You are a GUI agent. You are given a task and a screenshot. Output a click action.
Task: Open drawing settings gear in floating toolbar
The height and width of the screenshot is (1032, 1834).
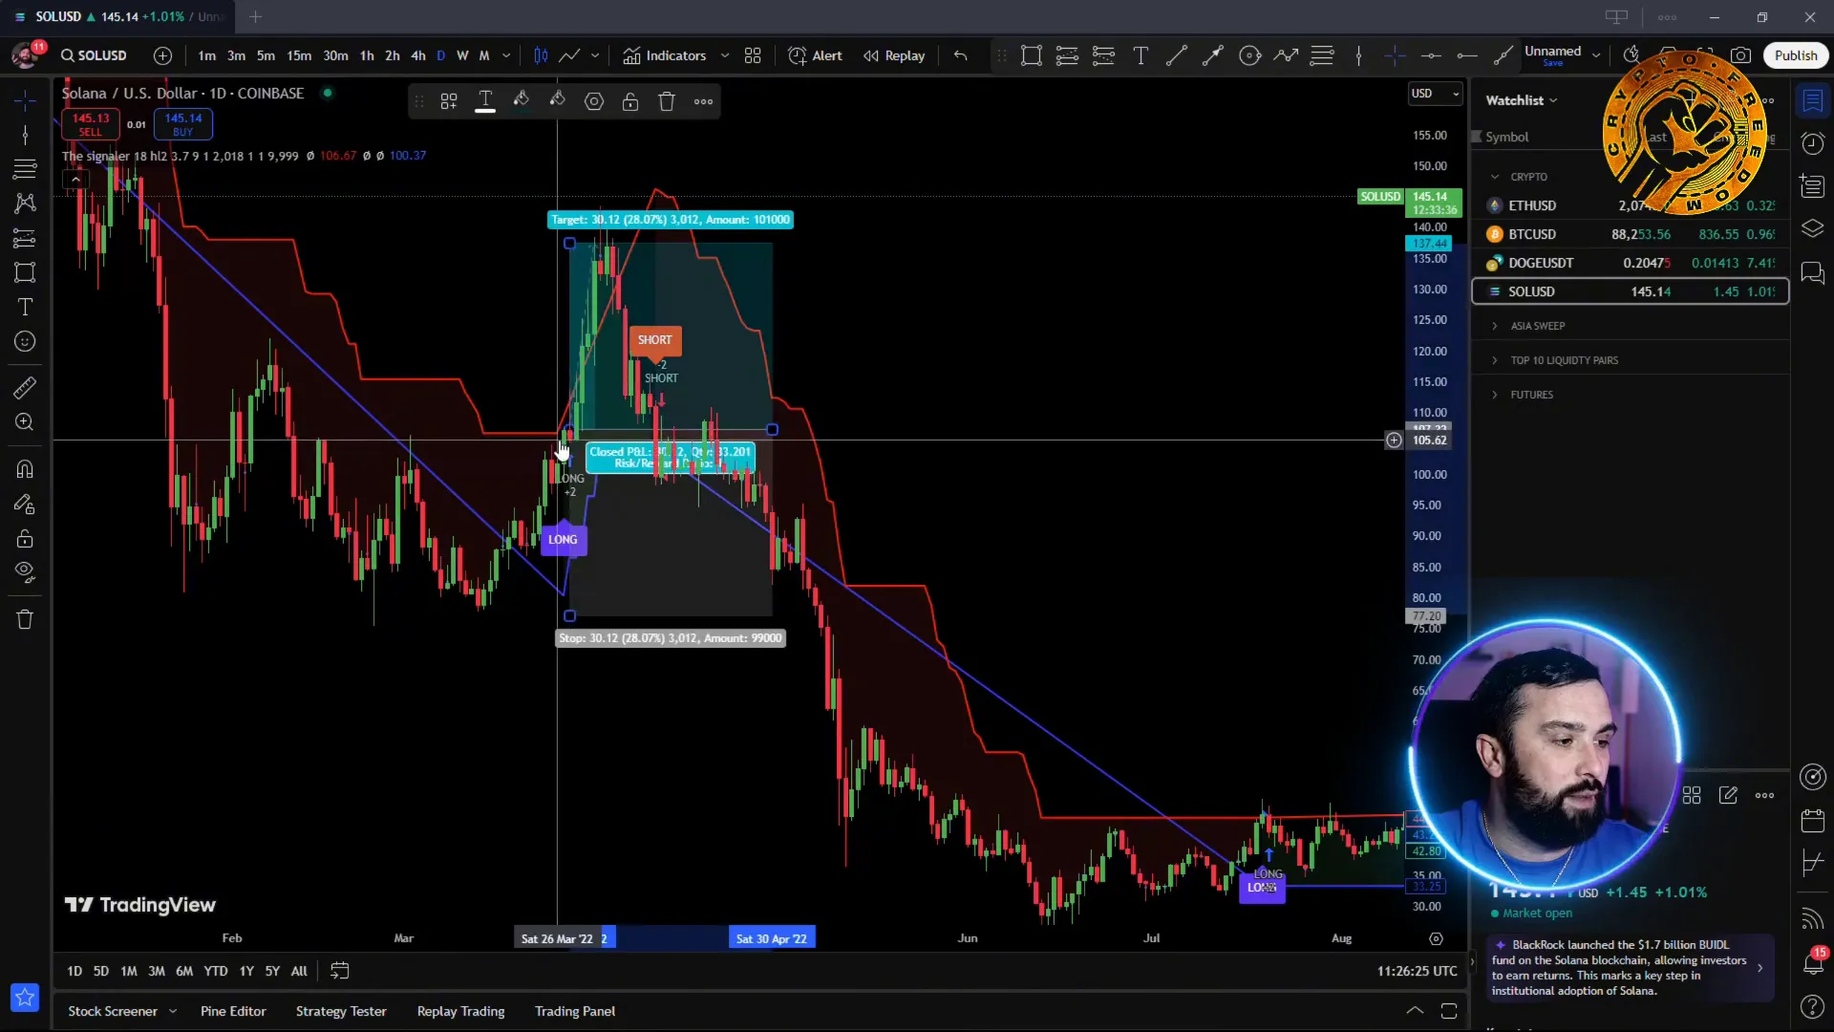(594, 101)
